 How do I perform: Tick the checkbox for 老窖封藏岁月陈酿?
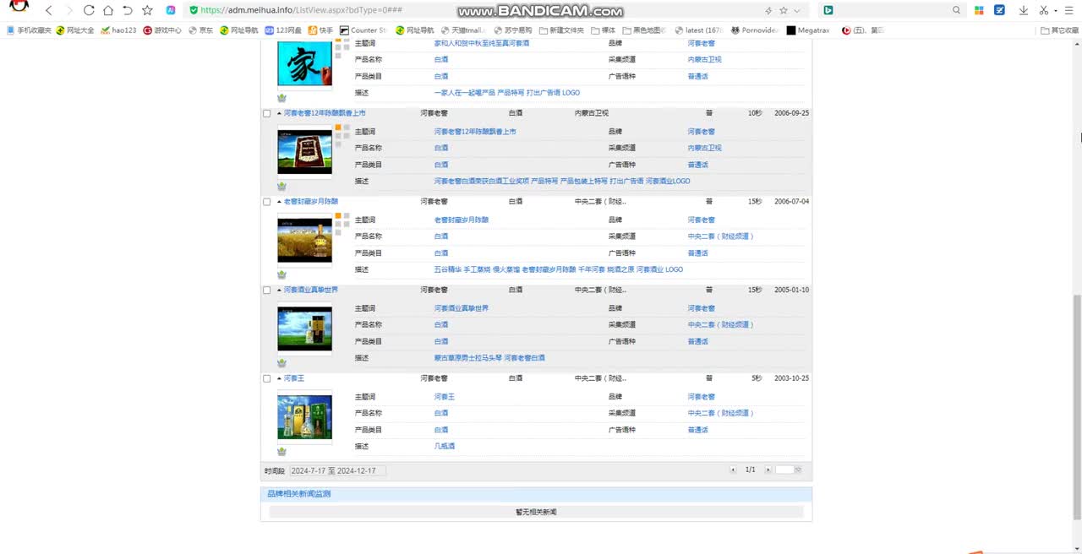pos(267,202)
